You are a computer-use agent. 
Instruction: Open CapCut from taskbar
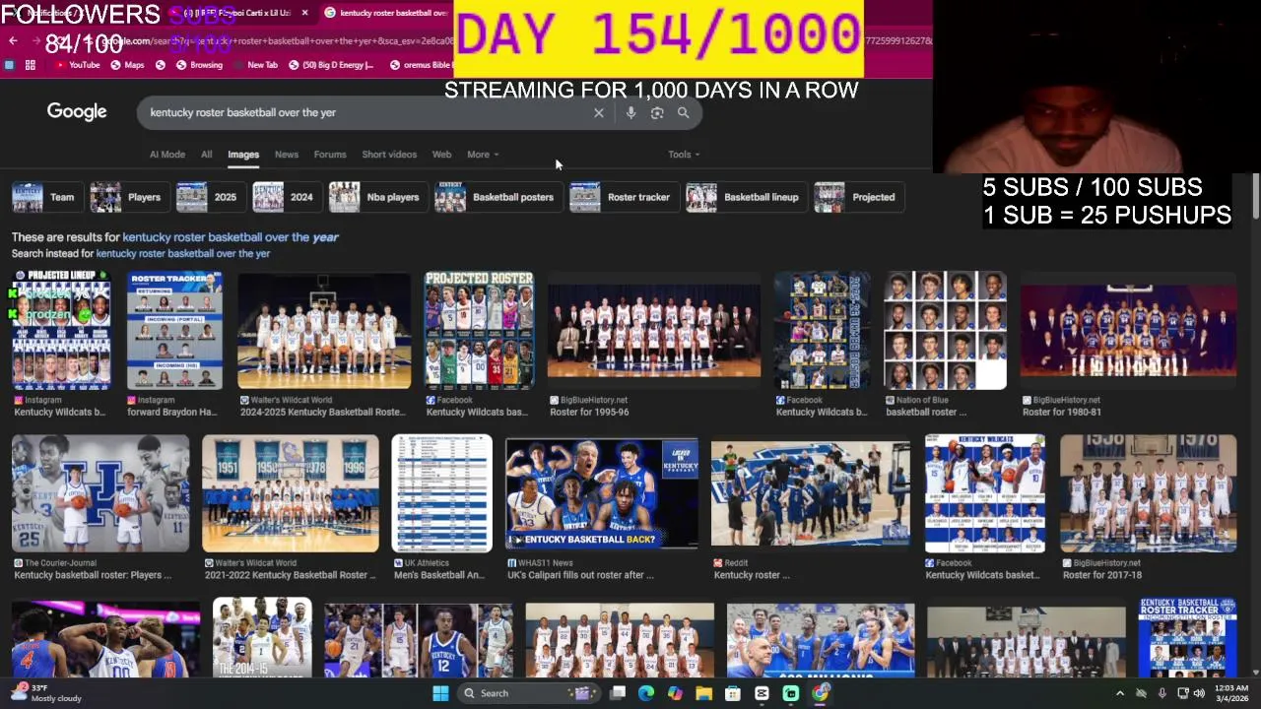click(762, 693)
